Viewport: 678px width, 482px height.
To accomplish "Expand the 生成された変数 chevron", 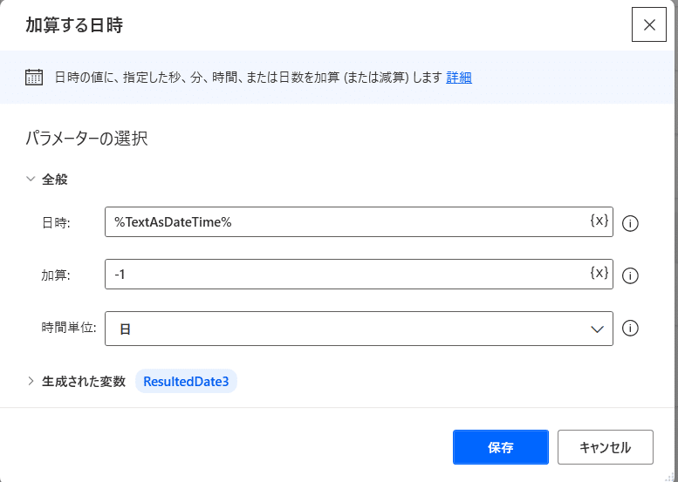I will click(31, 381).
